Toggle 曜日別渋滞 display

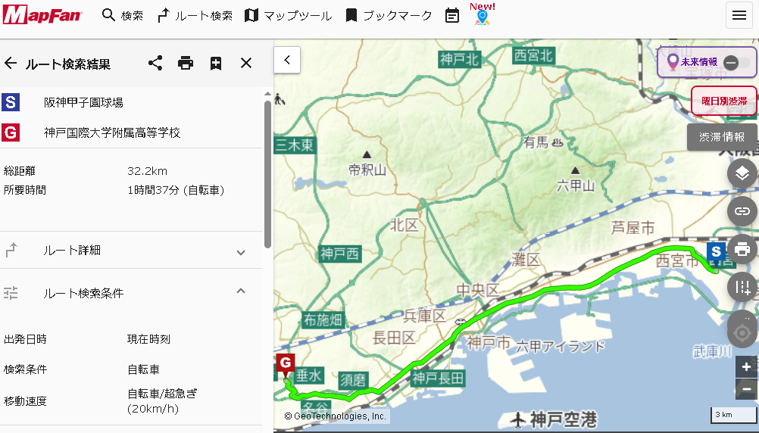723,101
